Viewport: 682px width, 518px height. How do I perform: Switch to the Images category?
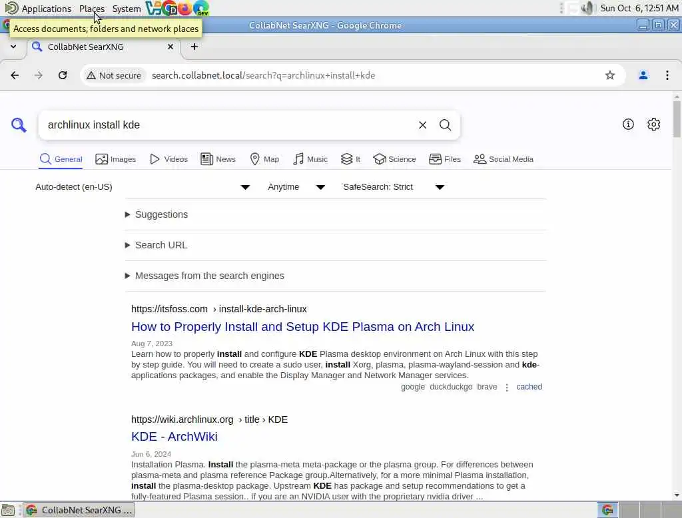tap(116, 159)
